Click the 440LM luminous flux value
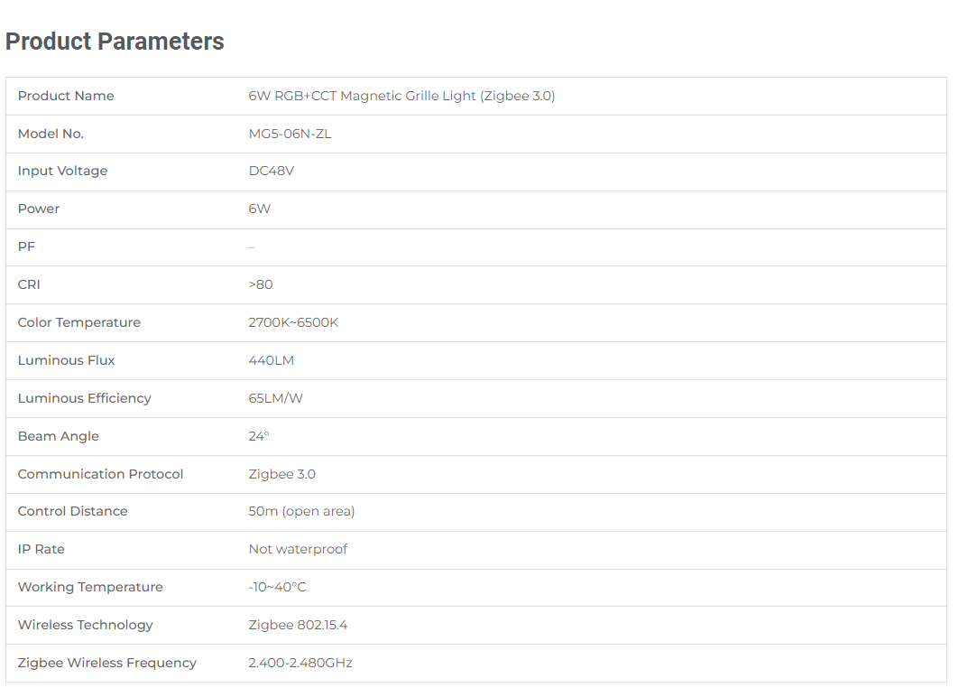The image size is (959, 688). (x=271, y=360)
